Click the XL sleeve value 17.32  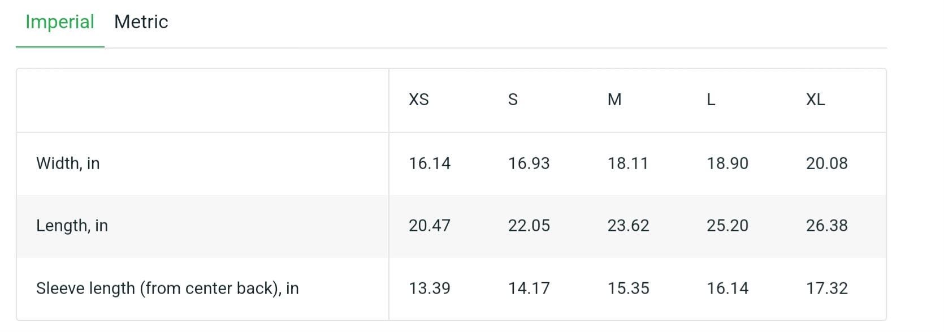[827, 288]
